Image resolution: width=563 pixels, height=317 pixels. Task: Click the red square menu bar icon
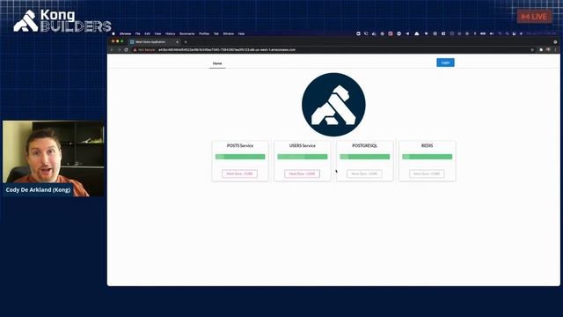[x=391, y=33]
